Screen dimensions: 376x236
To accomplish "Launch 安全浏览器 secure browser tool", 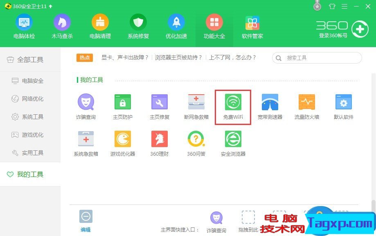I will 233,143.
